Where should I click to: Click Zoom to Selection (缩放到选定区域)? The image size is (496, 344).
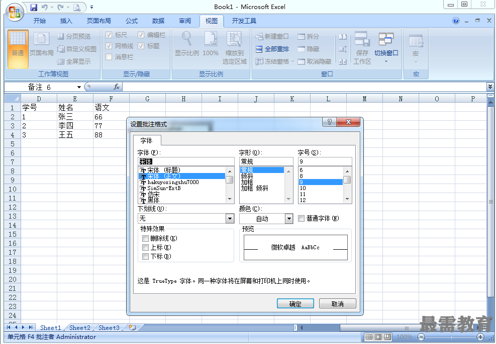tap(234, 48)
